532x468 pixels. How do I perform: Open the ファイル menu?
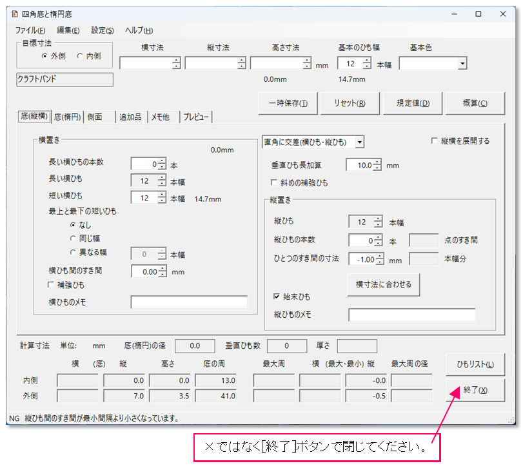tap(30, 30)
